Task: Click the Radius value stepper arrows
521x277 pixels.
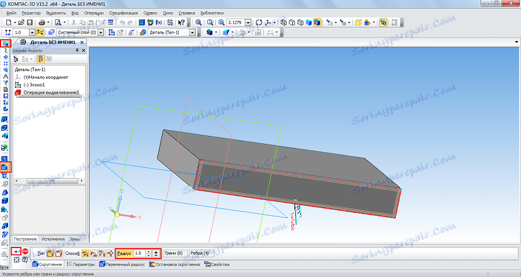Action: coord(149,253)
